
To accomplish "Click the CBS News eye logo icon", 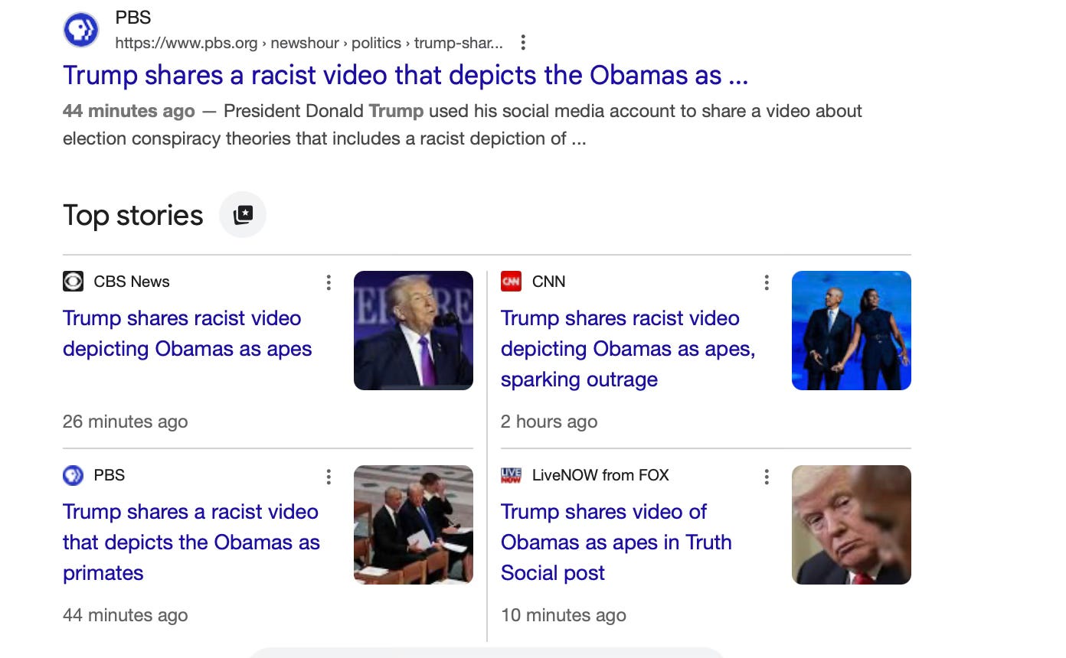I will point(73,282).
